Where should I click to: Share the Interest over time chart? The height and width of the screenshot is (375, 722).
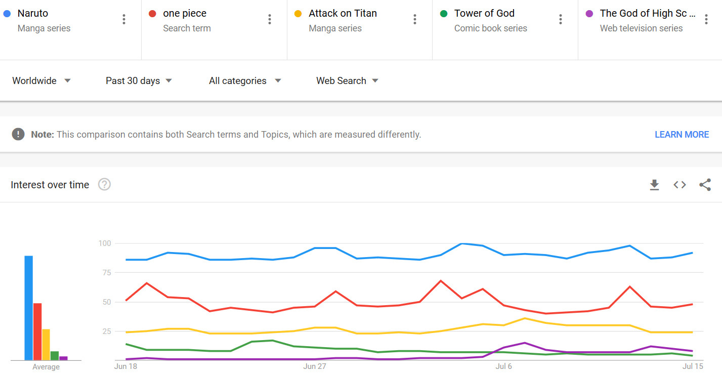[705, 185]
